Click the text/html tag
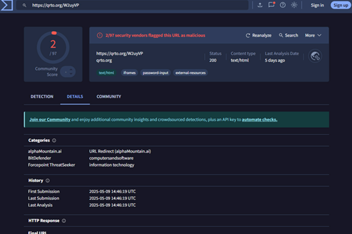The width and height of the screenshot is (352, 234). coord(106,73)
